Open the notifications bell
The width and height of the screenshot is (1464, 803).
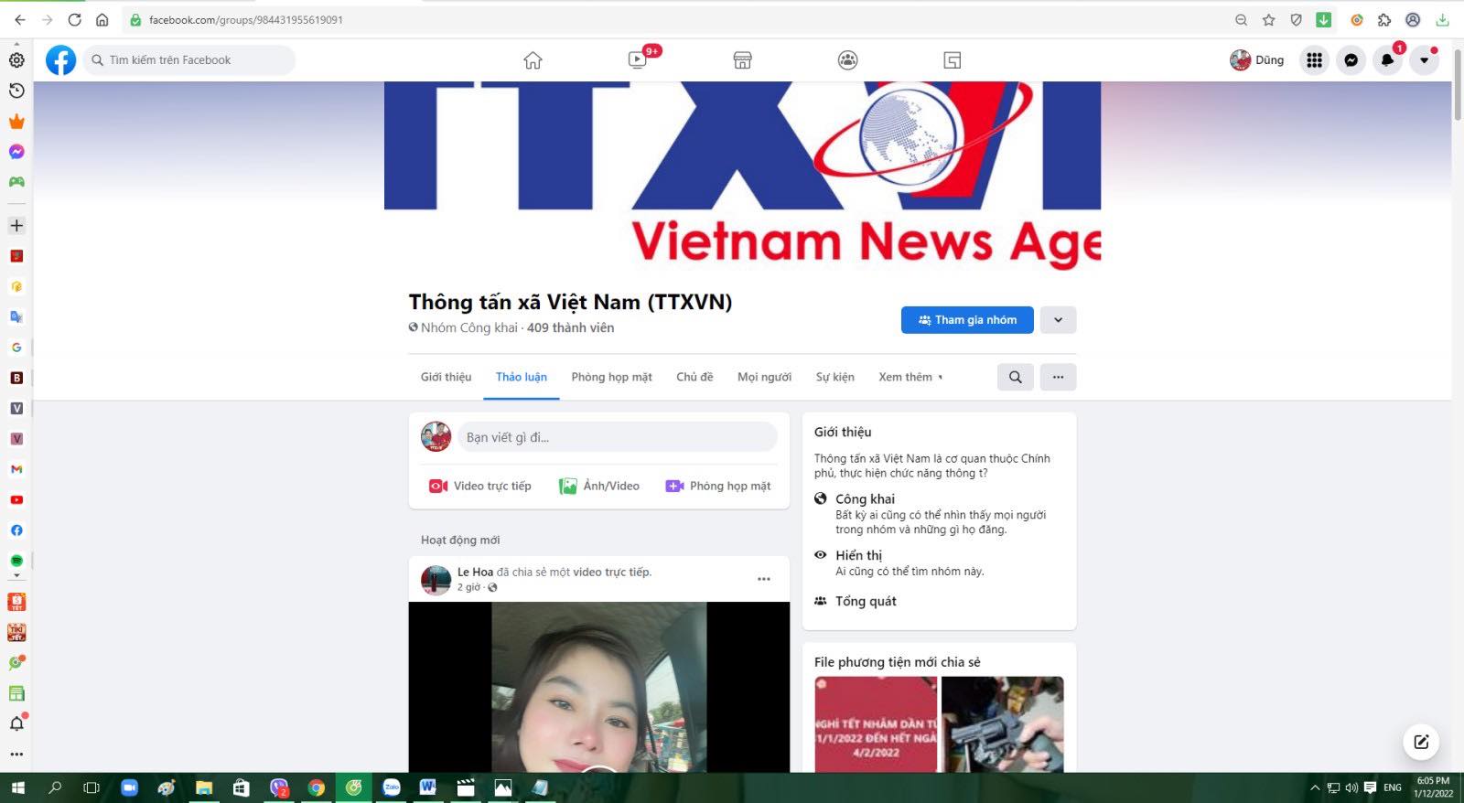1387,60
